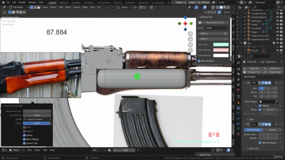The height and width of the screenshot is (160, 285).
Task: Toggle X-ray view icon in viewport header
Action: tap(213, 8)
